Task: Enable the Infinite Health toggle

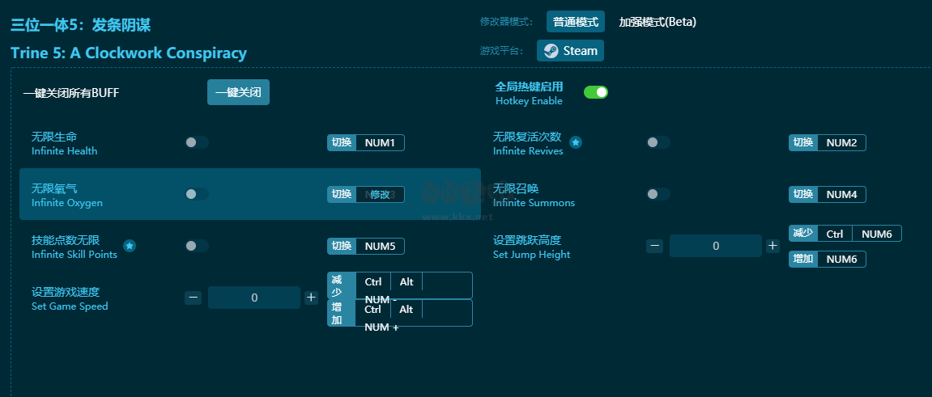Action: (196, 142)
